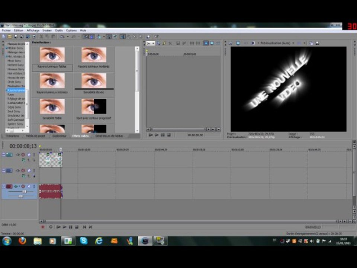The image size is (357, 268).
Task: Open project video properties in preview toolbar
Action: coord(231,43)
